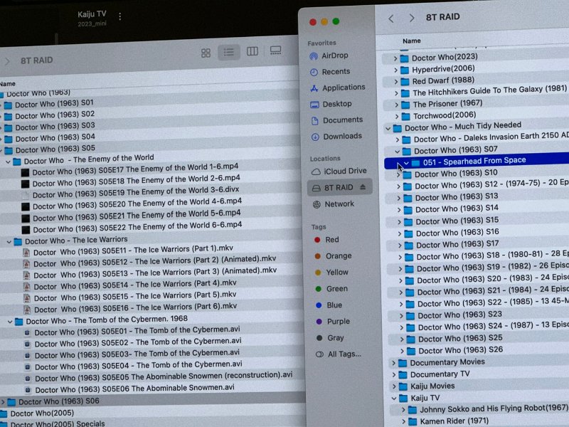Filter by the Purple tag
This screenshot has width=569, height=427.
coord(333,322)
